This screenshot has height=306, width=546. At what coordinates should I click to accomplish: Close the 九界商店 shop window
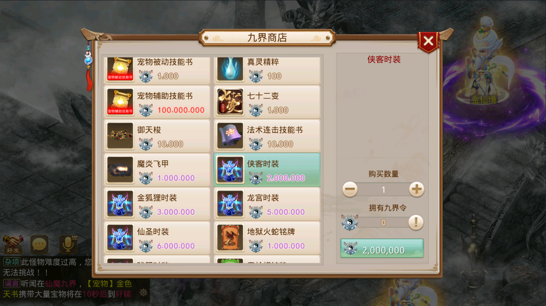coord(428,41)
